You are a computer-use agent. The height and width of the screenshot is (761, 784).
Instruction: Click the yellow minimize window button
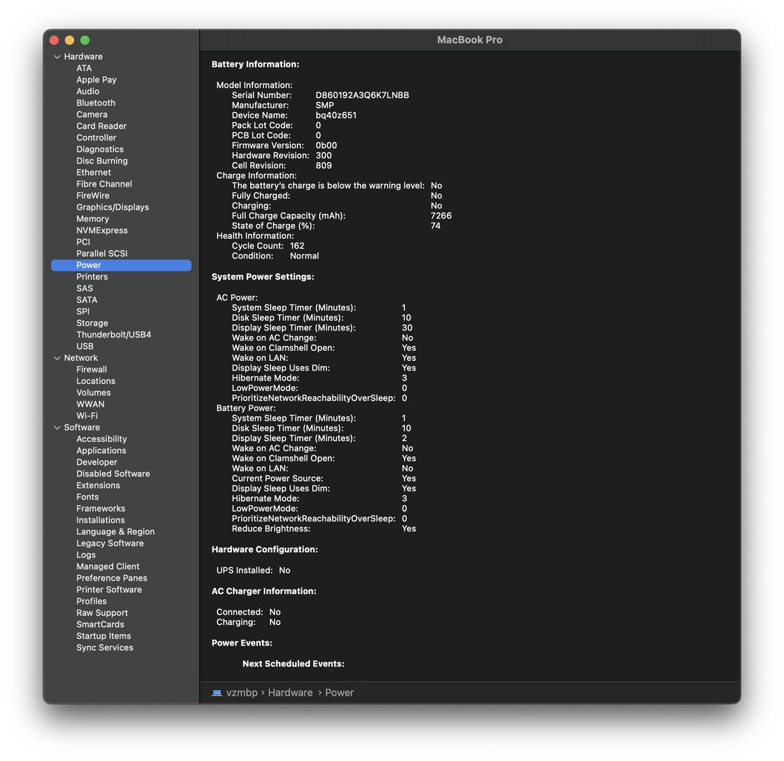(70, 40)
